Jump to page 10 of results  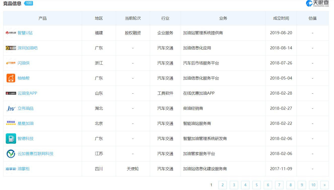pos(313,185)
